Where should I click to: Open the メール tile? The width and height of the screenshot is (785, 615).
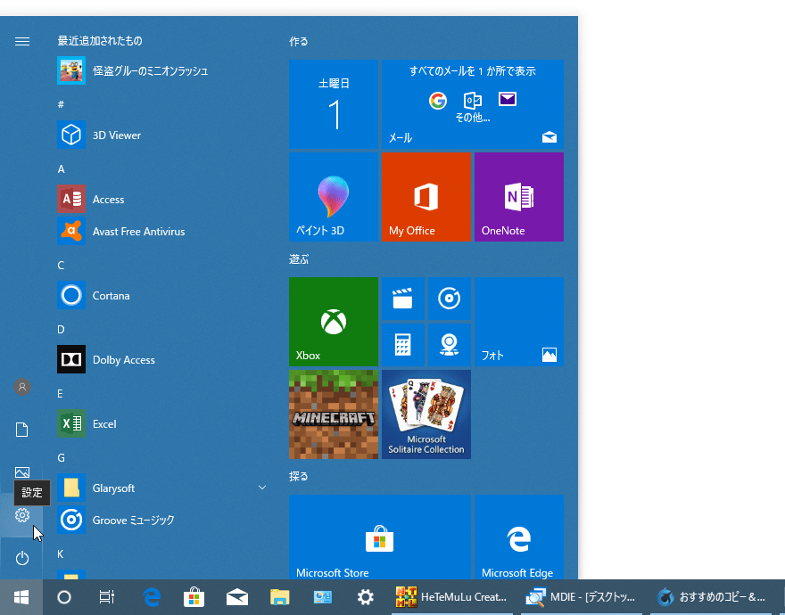[x=473, y=104]
